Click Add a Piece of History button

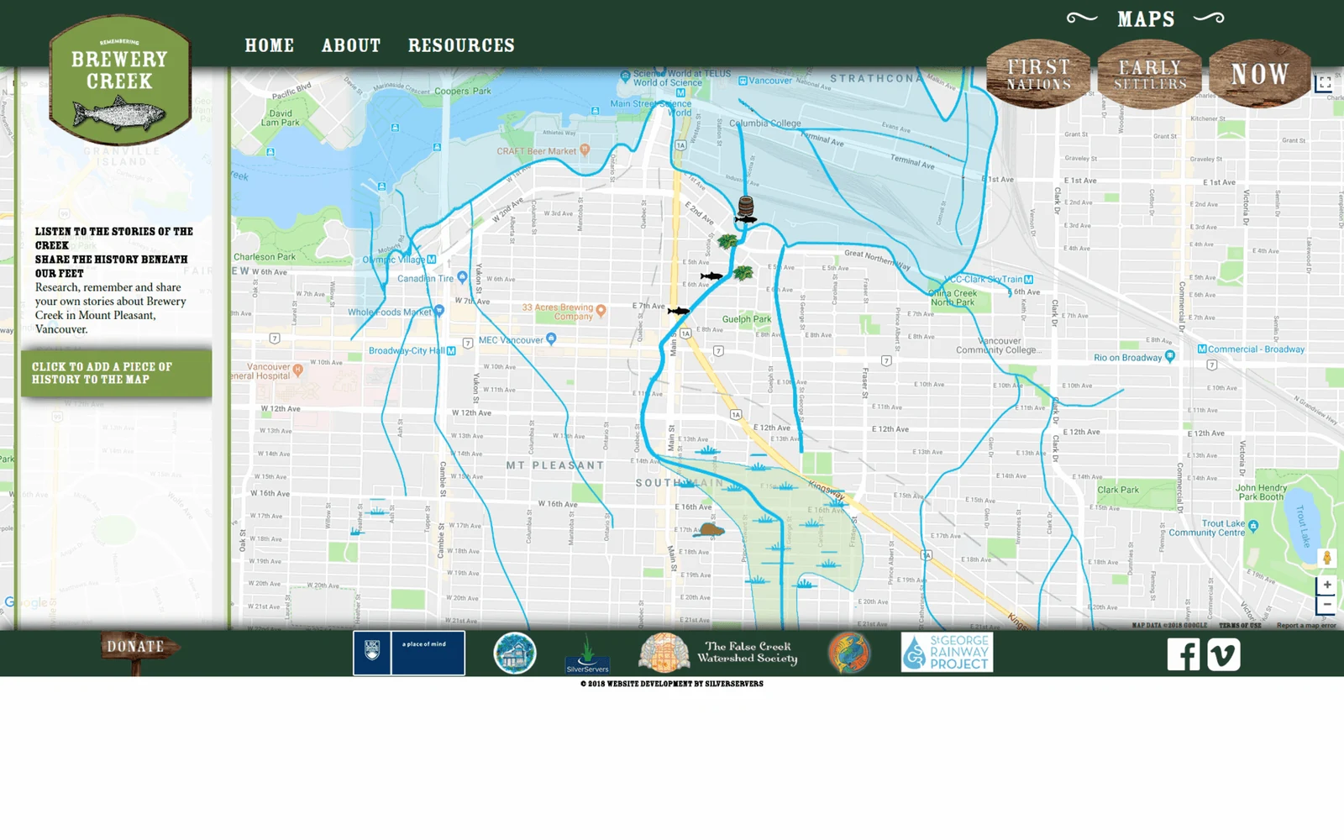click(117, 373)
